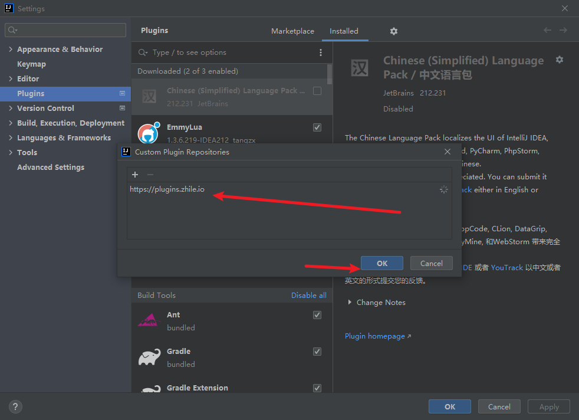The image size is (579, 420).
Task: Click OK in Custom Plugin Repositories dialog
Action: tap(382, 263)
